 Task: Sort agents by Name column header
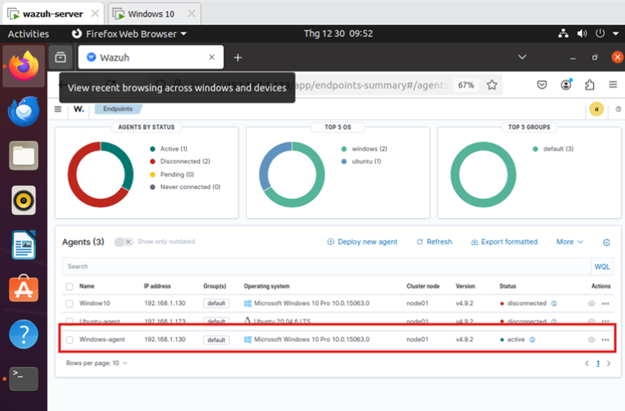click(86, 286)
